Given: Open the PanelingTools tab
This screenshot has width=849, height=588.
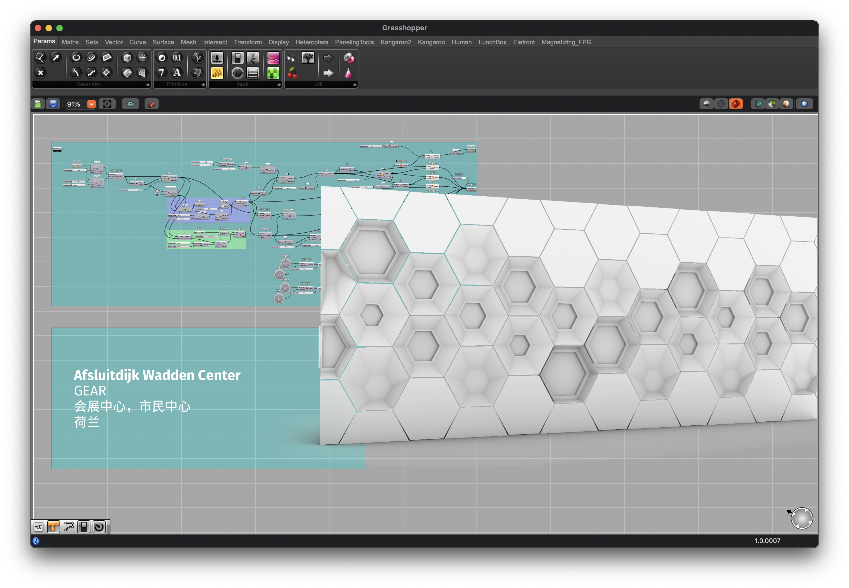Looking at the screenshot, I should tap(354, 42).
